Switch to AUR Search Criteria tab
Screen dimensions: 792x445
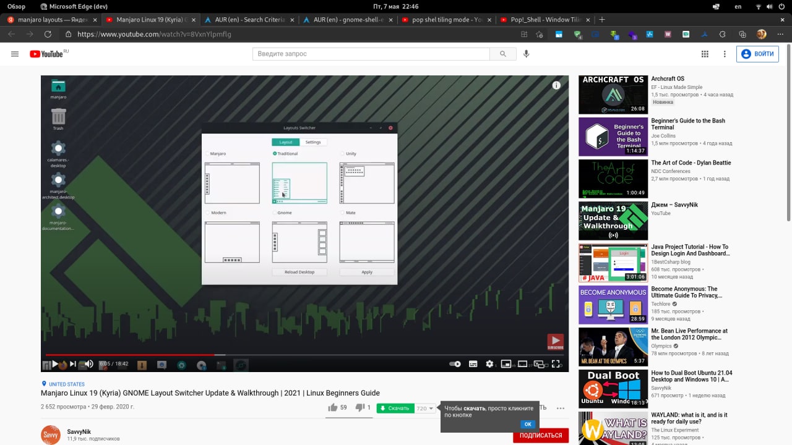point(249,20)
